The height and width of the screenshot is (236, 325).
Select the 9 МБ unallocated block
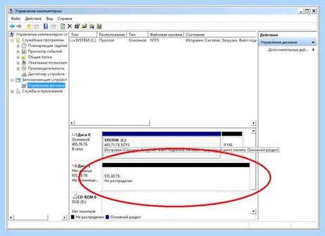[232, 145]
